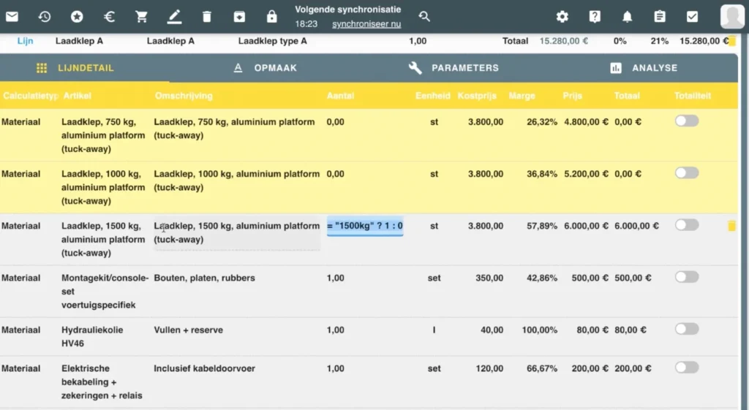Click the Artikel column header
749x410 pixels.
tap(77, 96)
